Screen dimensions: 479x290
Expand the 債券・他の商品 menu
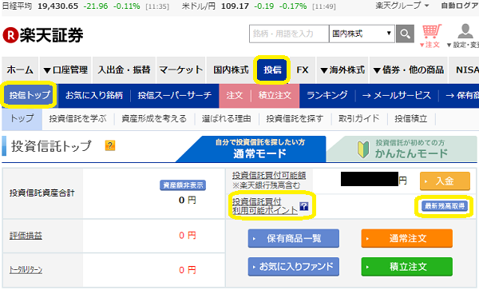tap(409, 70)
